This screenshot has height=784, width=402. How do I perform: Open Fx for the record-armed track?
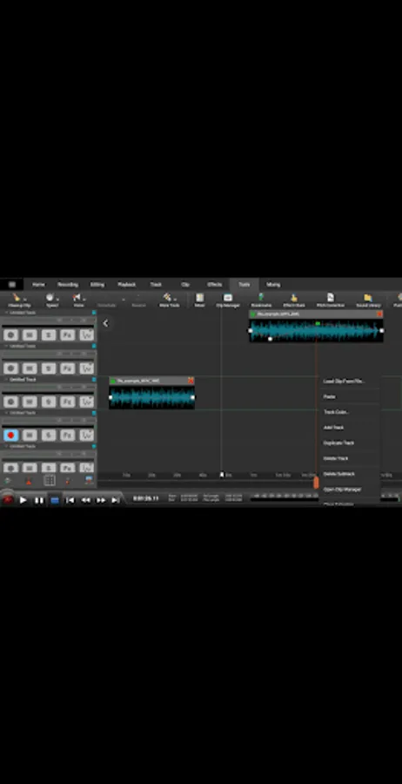point(67,435)
